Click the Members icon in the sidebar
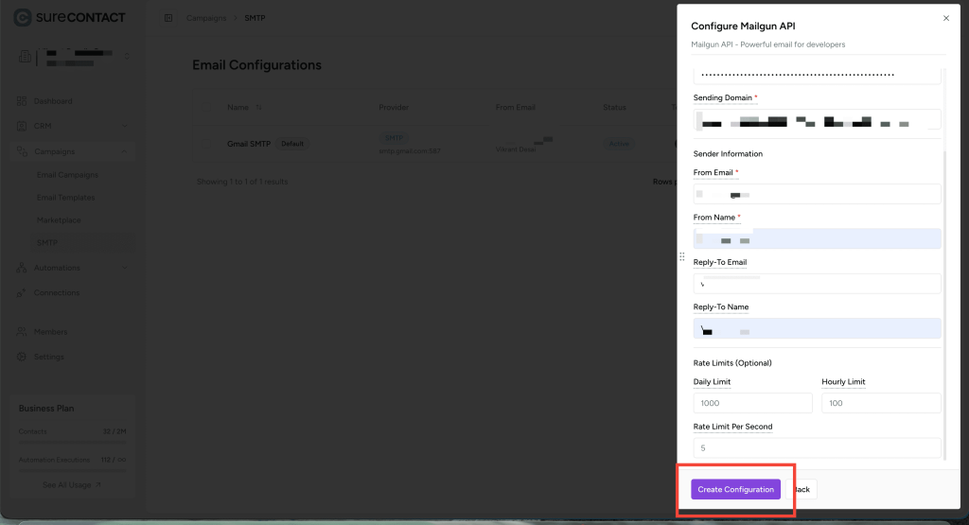This screenshot has width=969, height=525. coord(23,332)
